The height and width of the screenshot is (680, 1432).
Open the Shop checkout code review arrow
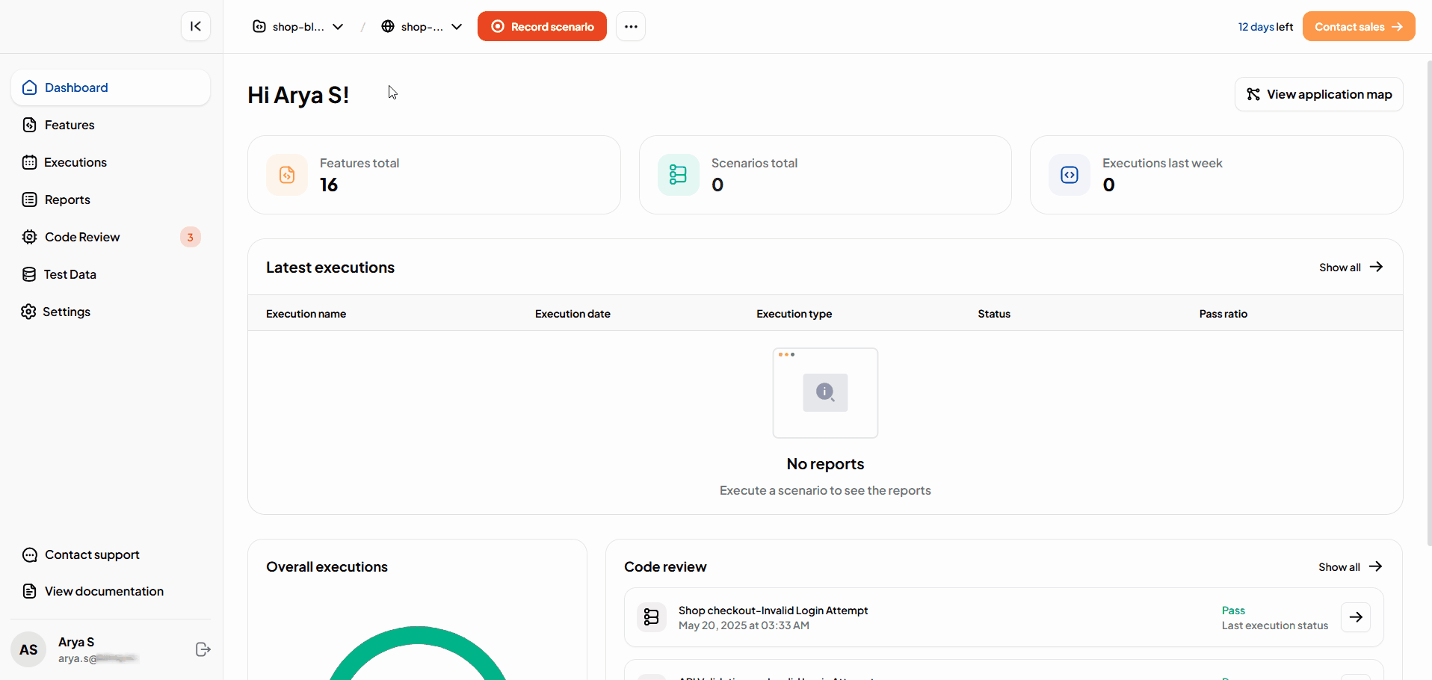1355,617
